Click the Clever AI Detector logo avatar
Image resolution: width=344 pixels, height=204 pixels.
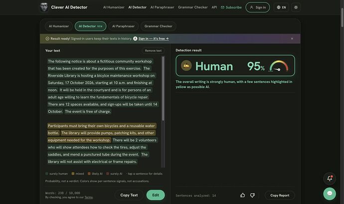coord(44,7)
